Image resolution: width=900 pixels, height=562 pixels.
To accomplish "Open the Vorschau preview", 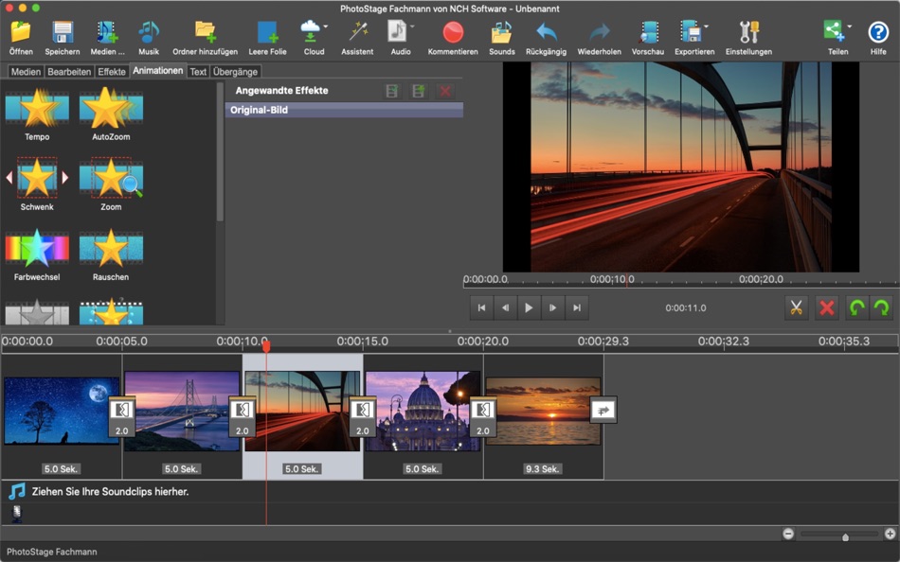I will [648, 38].
